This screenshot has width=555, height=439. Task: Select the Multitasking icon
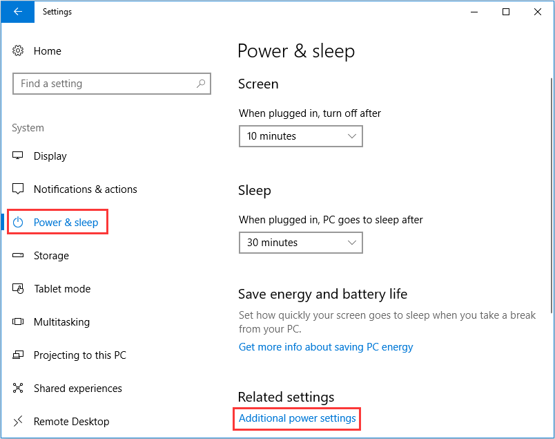coord(19,322)
